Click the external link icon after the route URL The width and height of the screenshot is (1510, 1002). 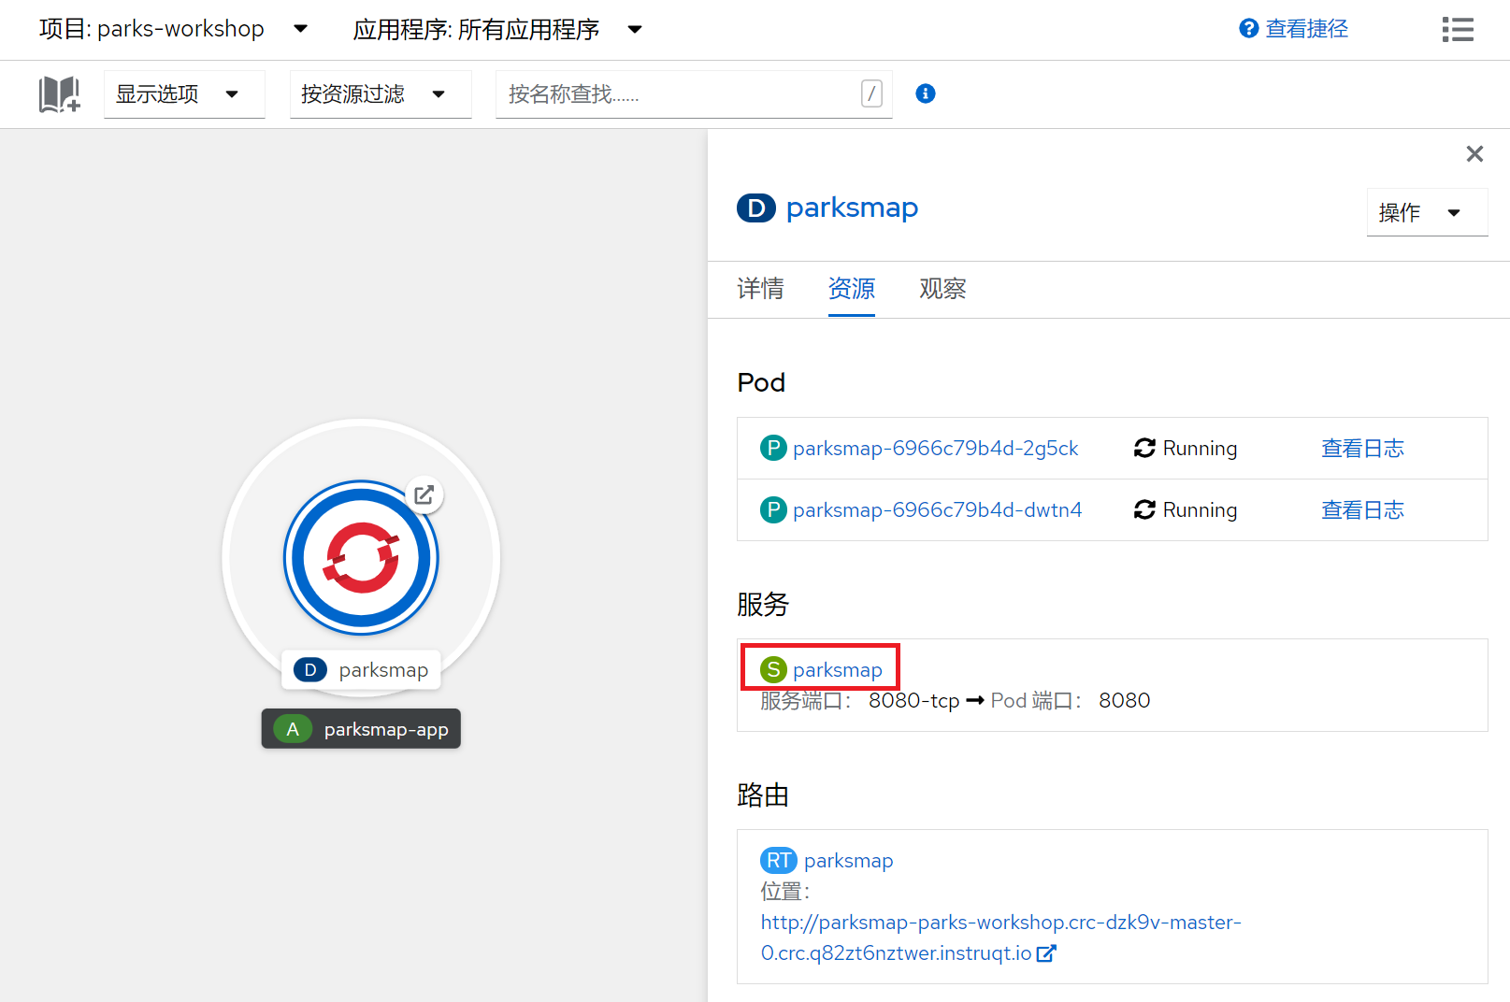1045,952
